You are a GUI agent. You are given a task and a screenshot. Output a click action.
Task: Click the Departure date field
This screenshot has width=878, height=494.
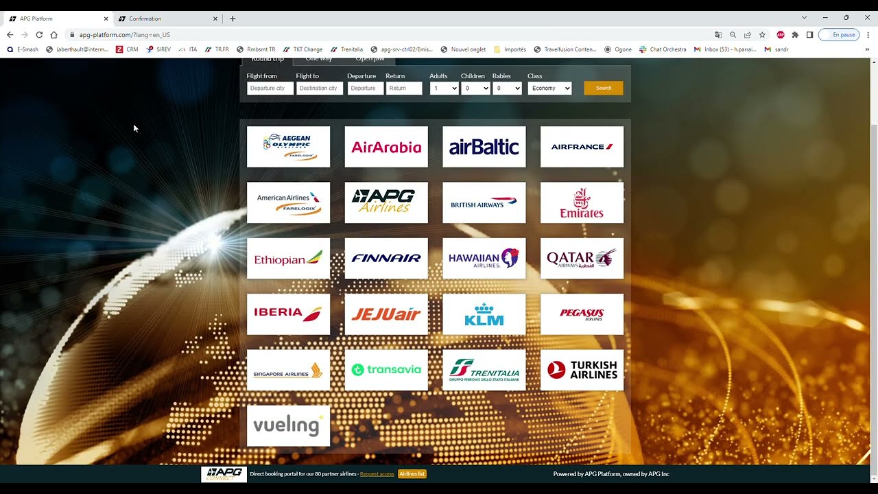[366, 88]
